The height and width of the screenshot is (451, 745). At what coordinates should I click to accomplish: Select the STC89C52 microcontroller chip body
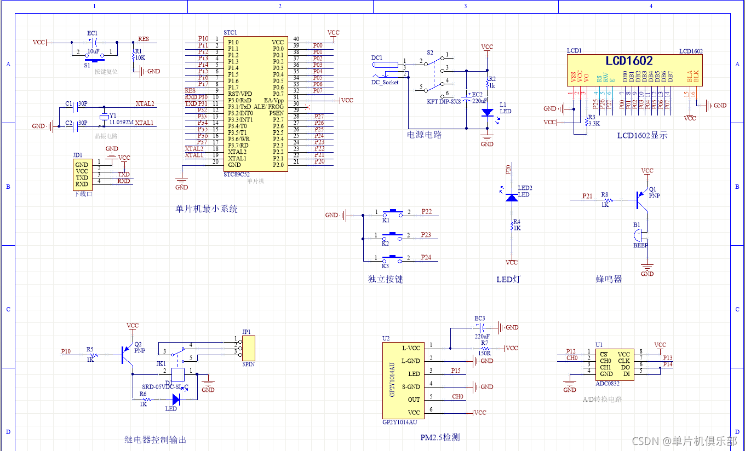[x=255, y=104]
